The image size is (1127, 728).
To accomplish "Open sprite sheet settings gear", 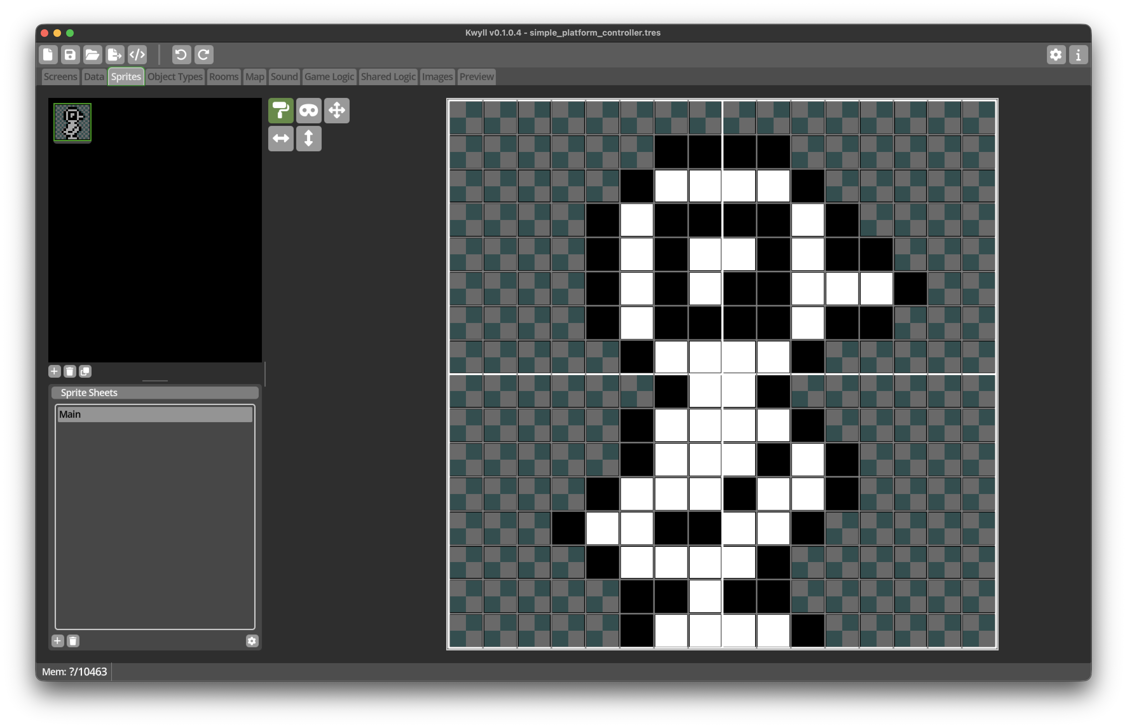I will click(252, 641).
